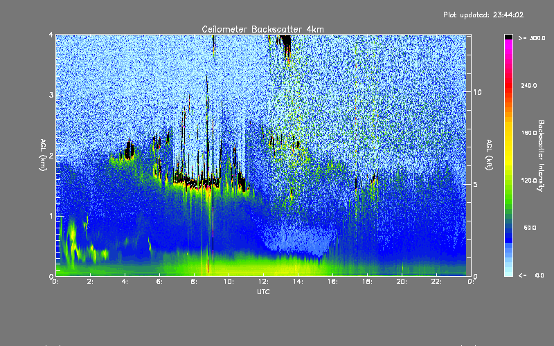Image resolution: width=554 pixels, height=346 pixels.
Task: Click the '1' tick on the km axis
Action: 51,216
